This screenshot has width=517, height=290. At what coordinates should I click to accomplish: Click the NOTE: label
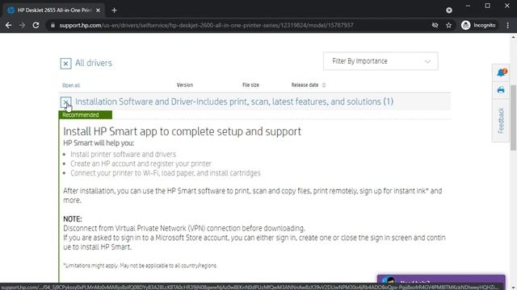point(73,219)
